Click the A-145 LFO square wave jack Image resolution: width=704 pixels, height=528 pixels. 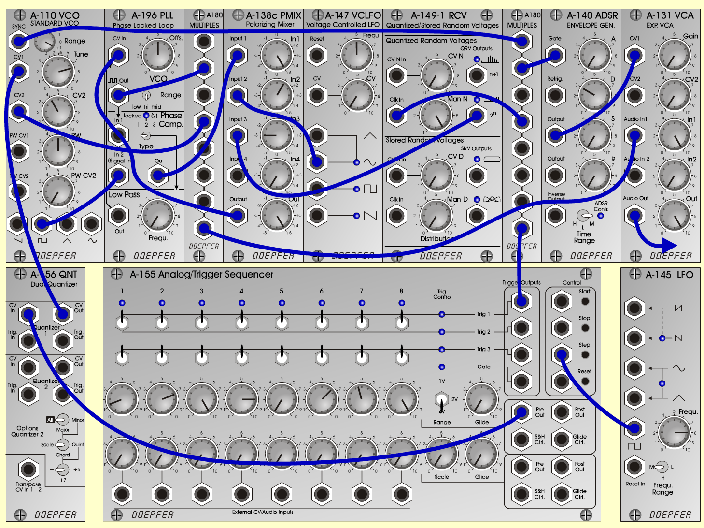point(634,428)
